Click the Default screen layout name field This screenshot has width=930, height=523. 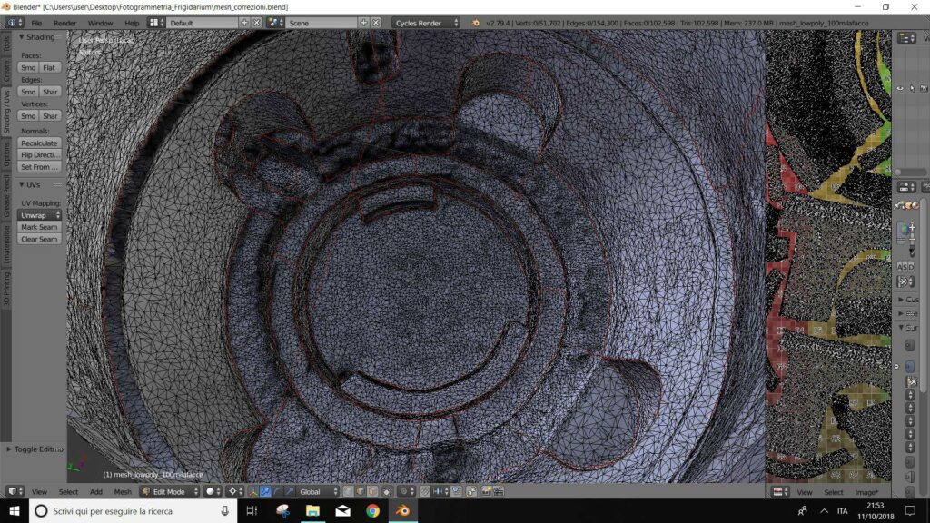[x=202, y=23]
